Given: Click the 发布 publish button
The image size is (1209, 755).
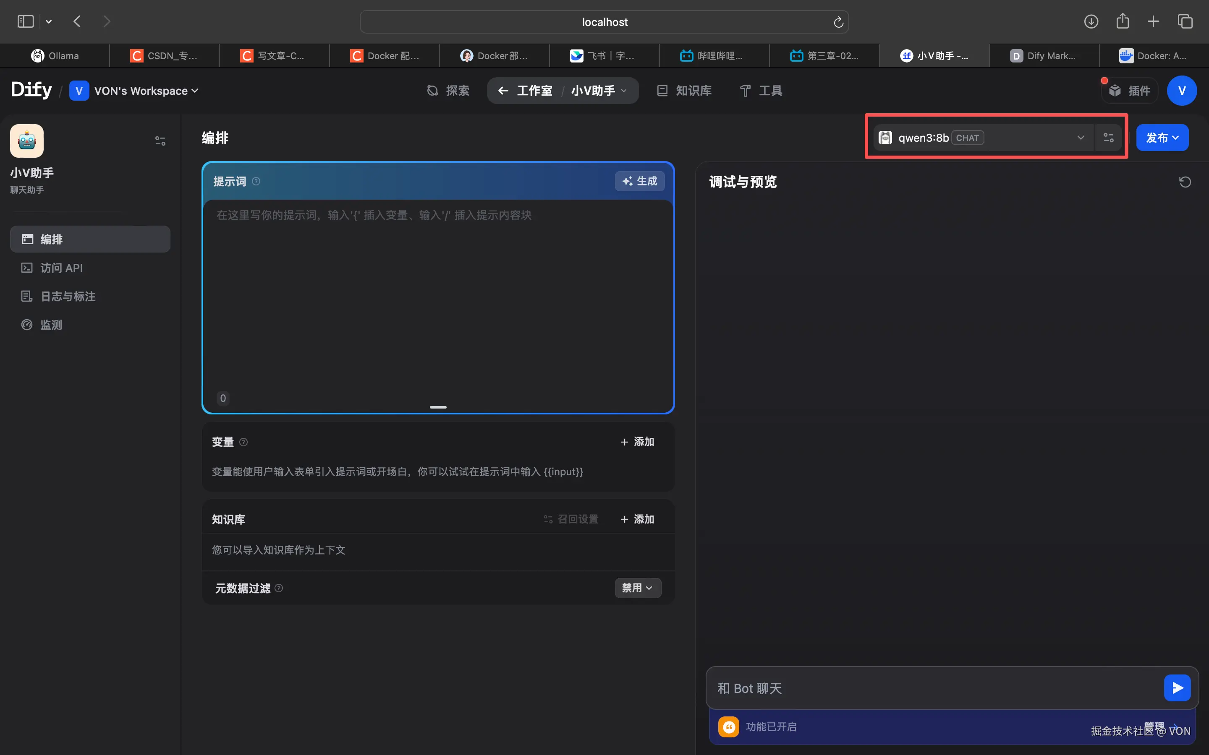Looking at the screenshot, I should (1162, 137).
